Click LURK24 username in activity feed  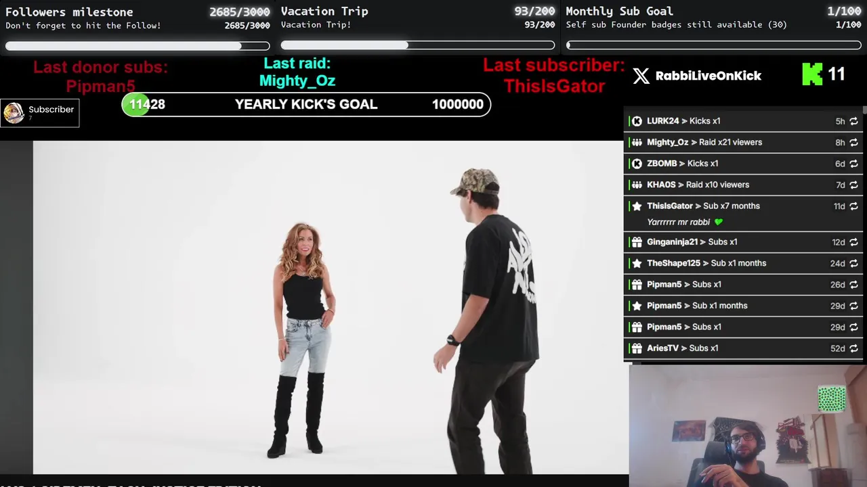coord(662,121)
